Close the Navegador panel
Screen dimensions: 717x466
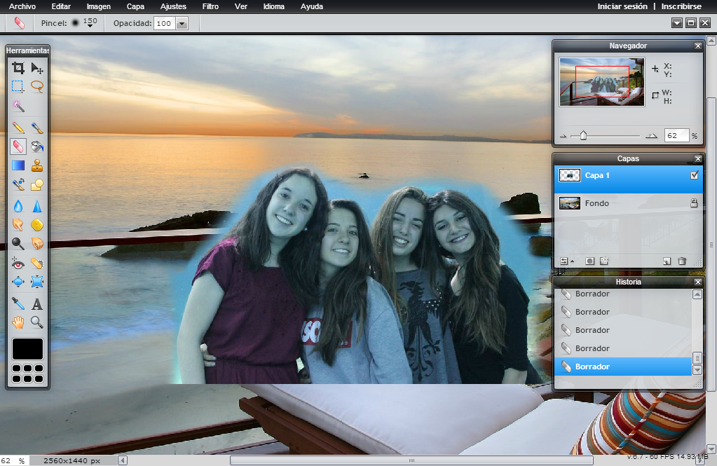[x=698, y=46]
